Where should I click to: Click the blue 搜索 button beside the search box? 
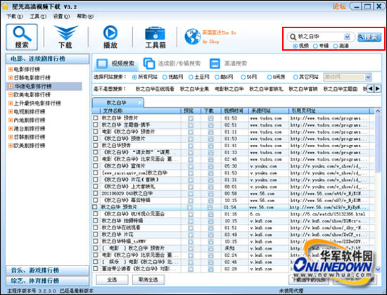click(369, 37)
